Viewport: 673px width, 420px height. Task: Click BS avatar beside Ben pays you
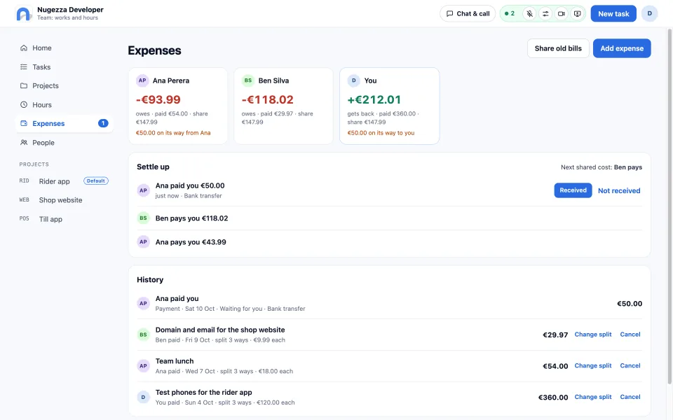click(143, 218)
